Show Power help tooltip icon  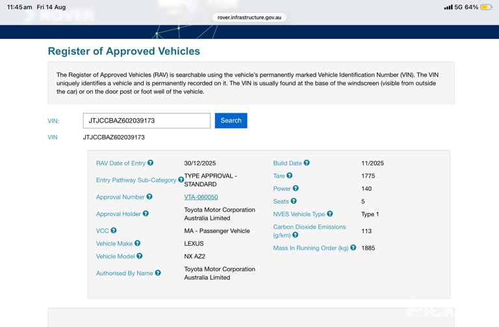[296, 188]
